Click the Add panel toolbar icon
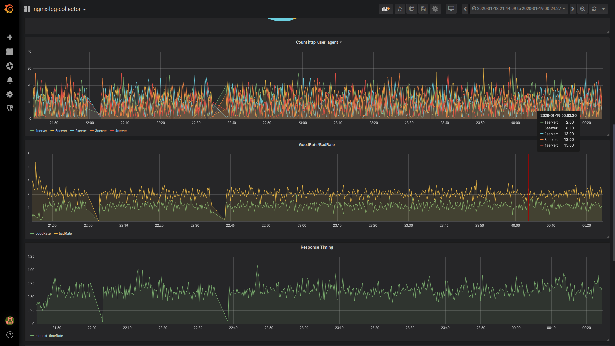Screen dimensions: 615x346 coord(386,9)
